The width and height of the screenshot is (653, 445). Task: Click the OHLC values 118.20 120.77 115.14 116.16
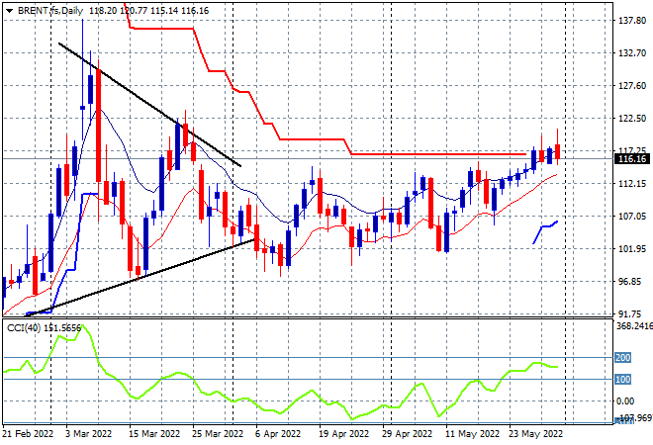tap(148, 11)
